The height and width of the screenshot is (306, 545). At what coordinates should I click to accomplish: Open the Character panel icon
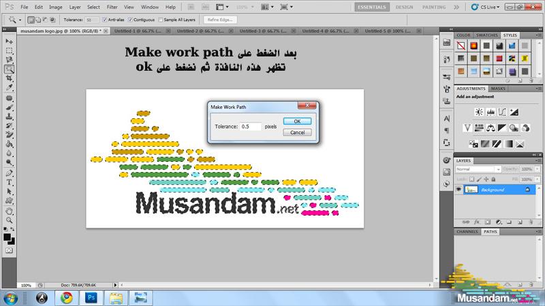(x=447, y=118)
